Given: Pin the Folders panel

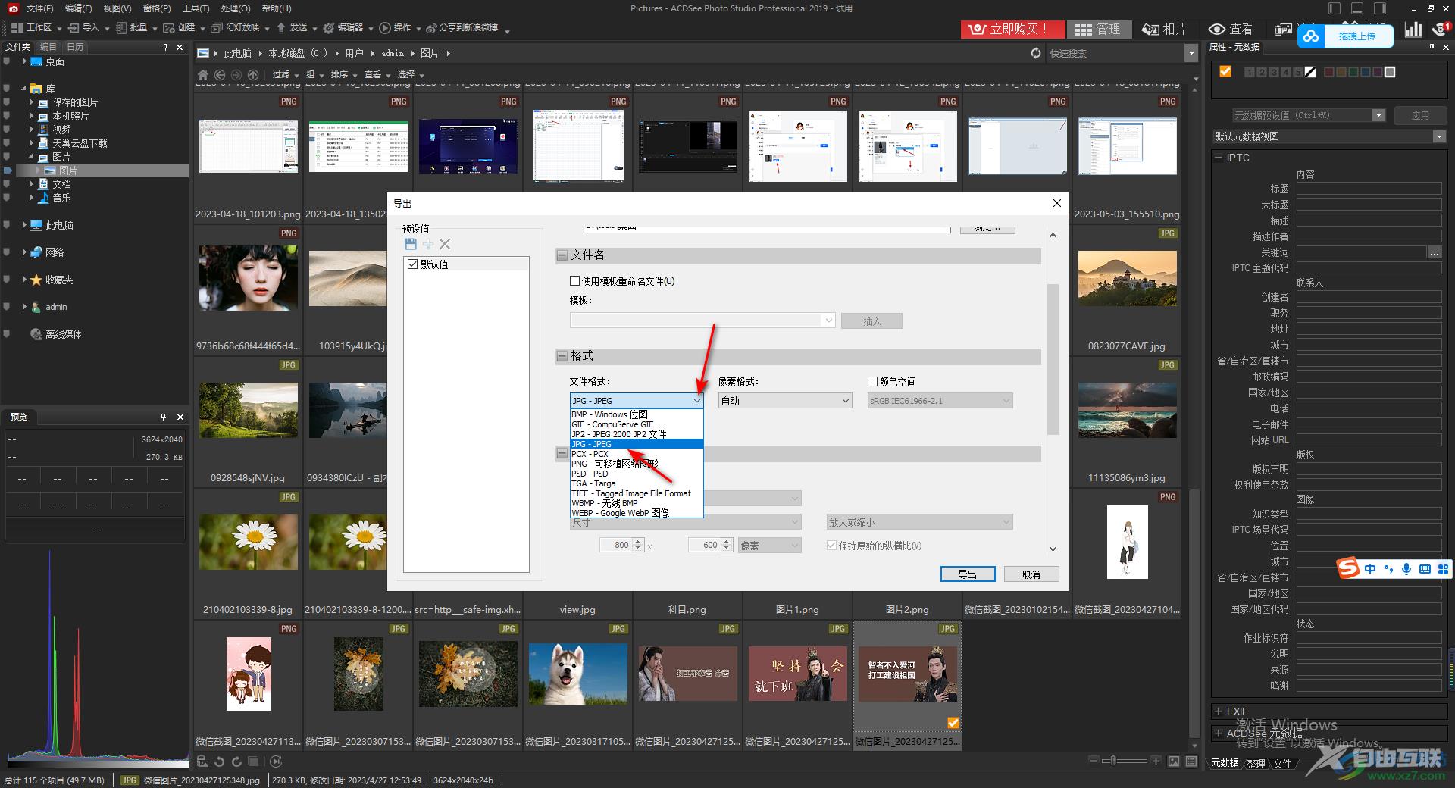Looking at the screenshot, I should pyautogui.click(x=165, y=47).
